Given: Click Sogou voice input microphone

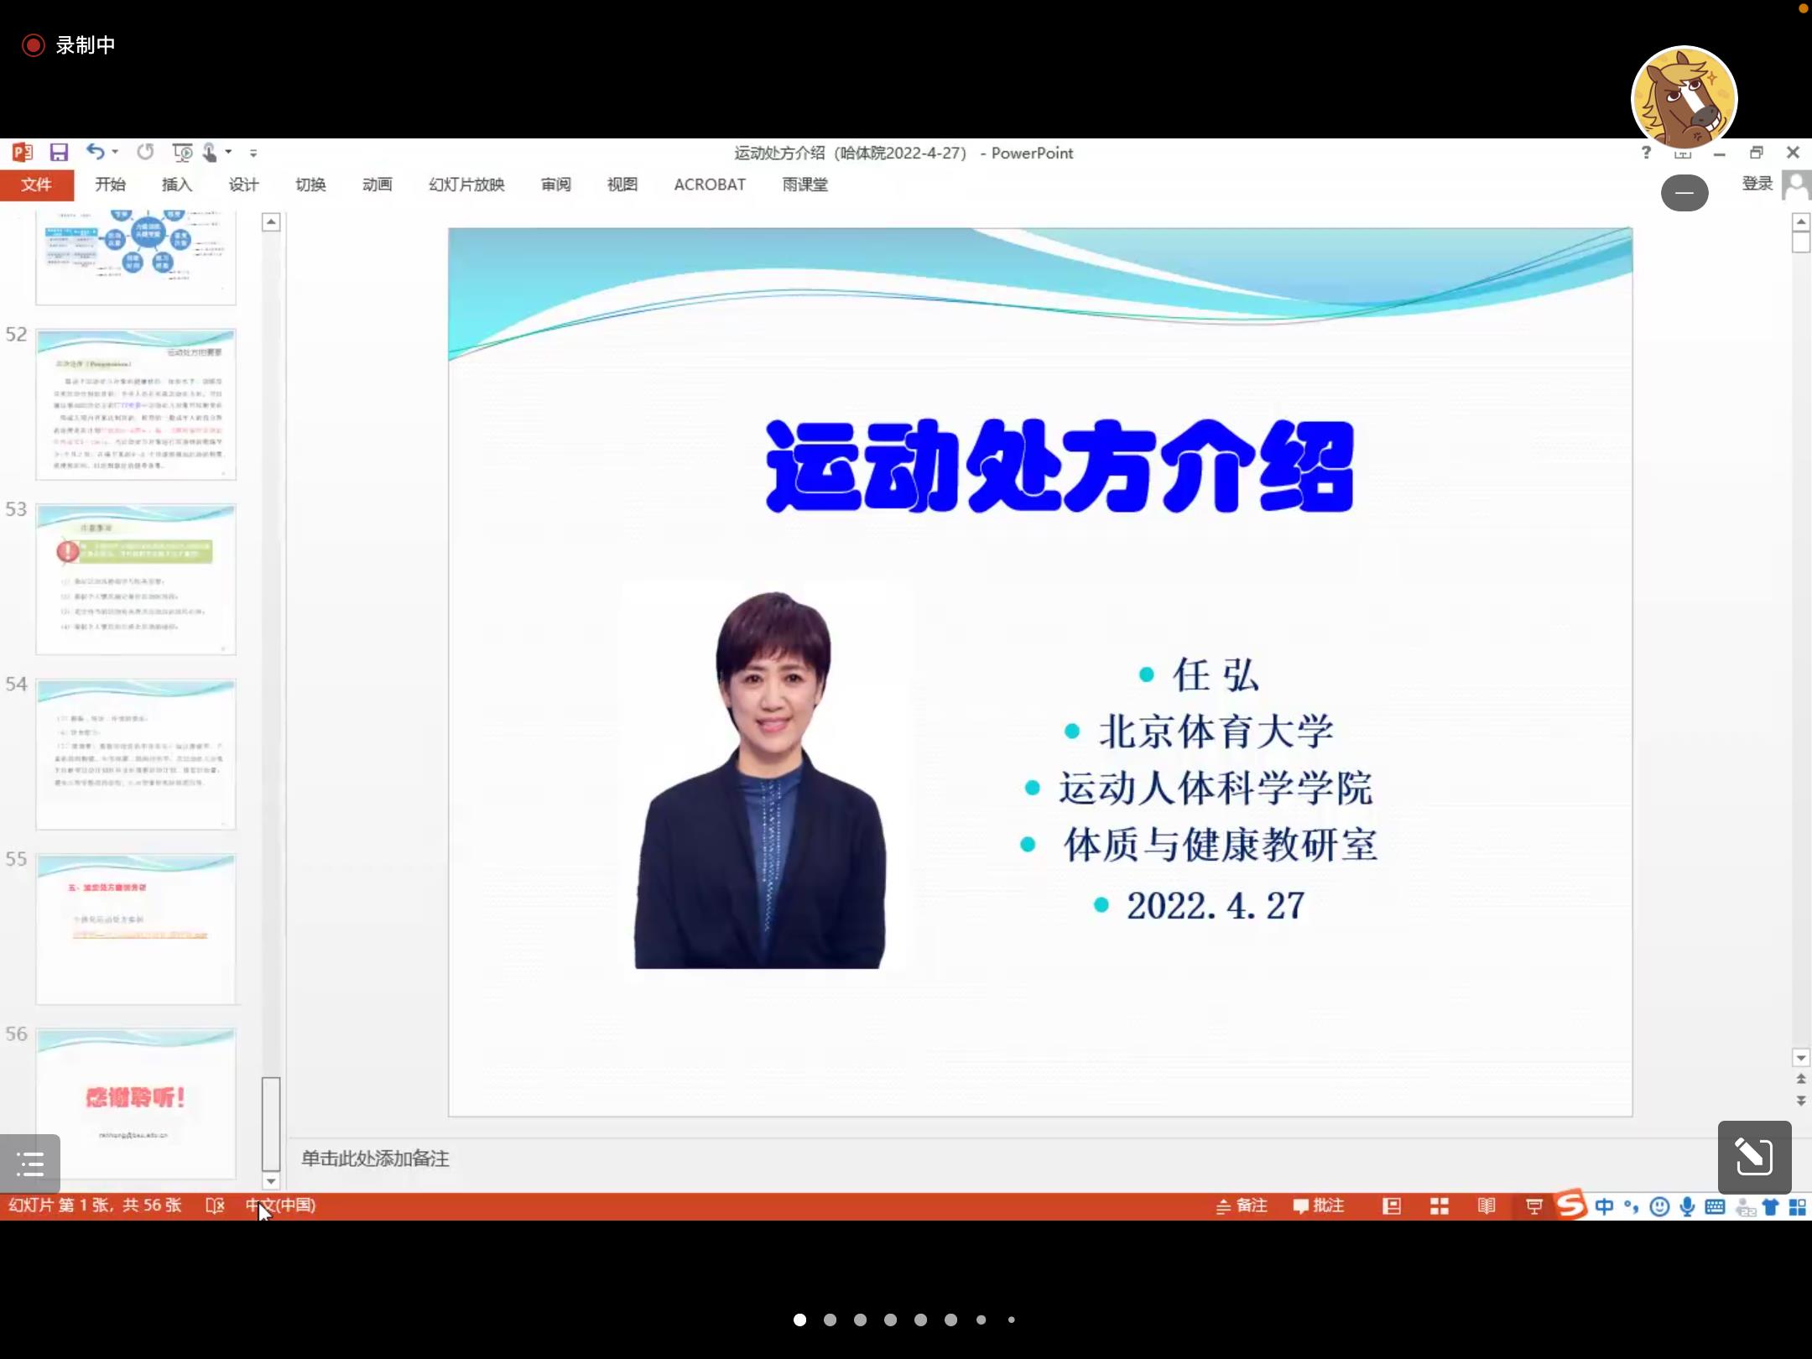Looking at the screenshot, I should pos(1687,1206).
